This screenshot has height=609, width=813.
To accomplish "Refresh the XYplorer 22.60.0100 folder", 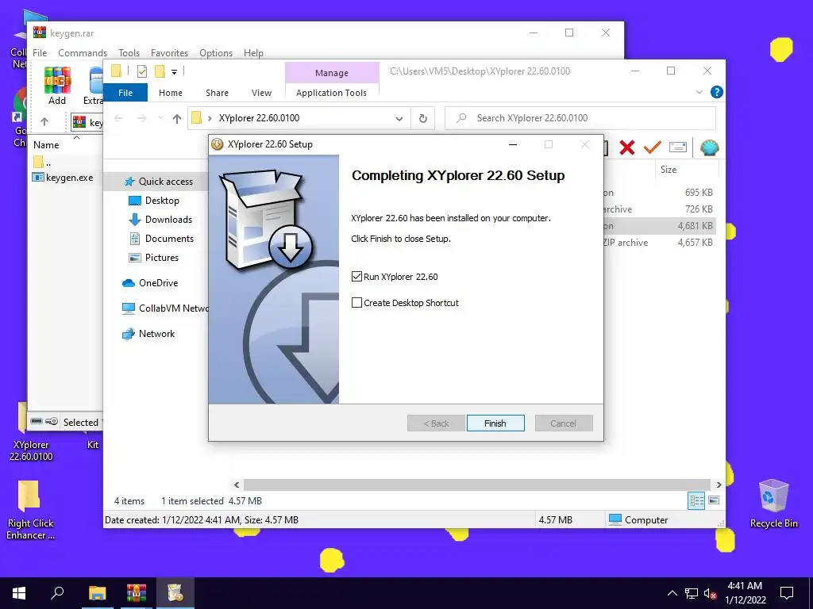I will [422, 118].
